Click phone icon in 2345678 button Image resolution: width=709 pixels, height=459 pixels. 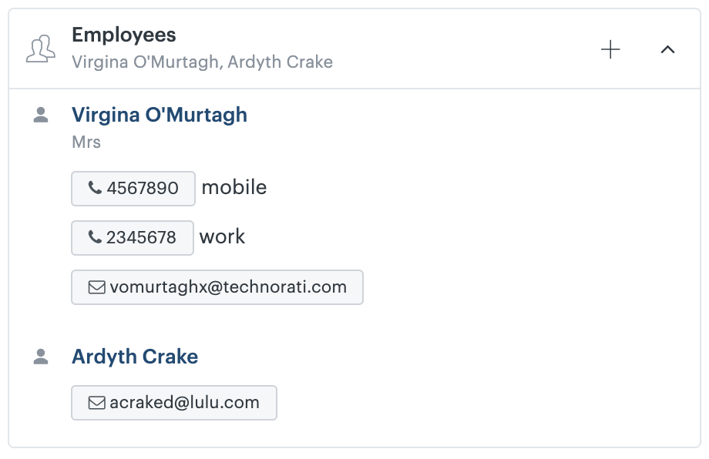(95, 236)
